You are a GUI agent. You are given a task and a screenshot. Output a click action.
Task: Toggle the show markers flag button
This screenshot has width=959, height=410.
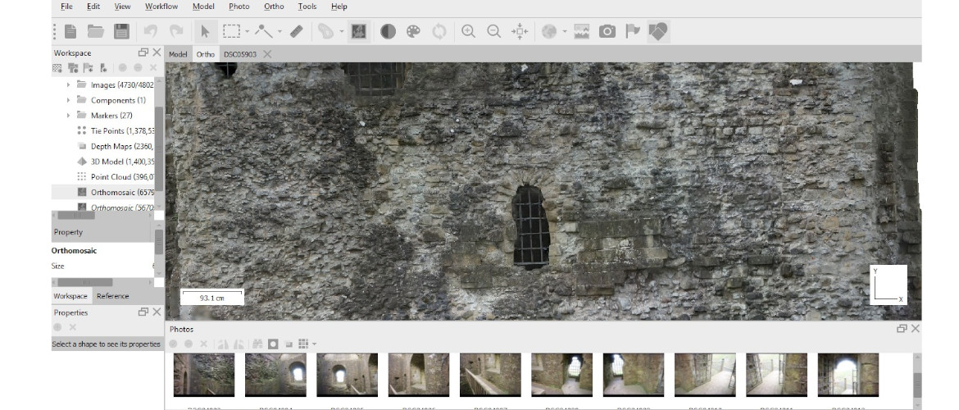[x=632, y=31]
